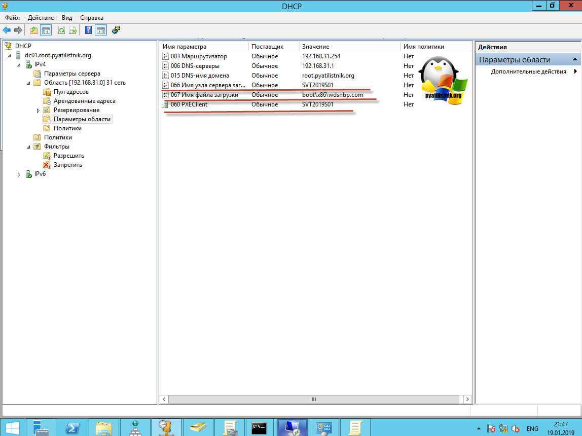Click the IPv6 server icon in tree
Viewport: 582px width, 436px height.
pyautogui.click(x=28, y=174)
